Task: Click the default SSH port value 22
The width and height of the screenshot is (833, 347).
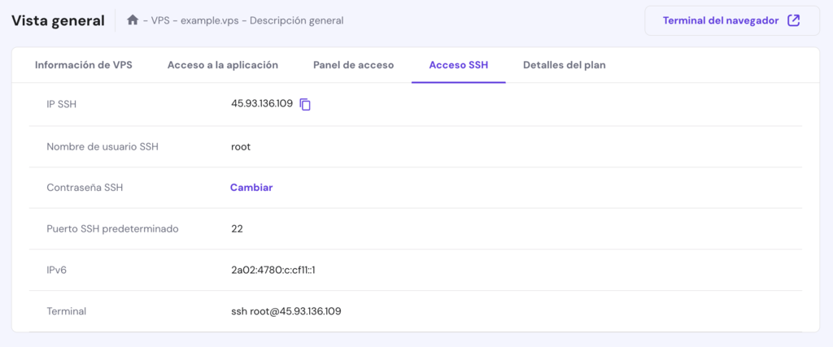Action: point(237,228)
